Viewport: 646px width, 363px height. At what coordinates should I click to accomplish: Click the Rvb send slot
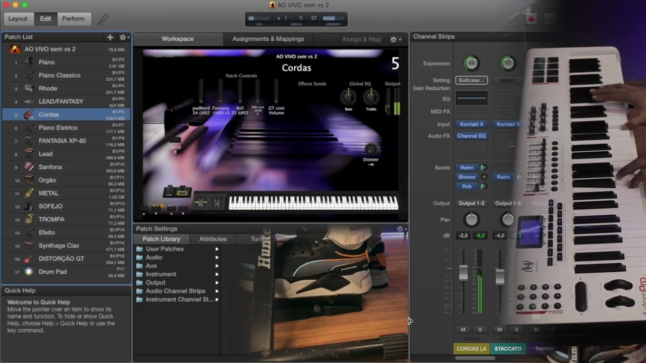[467, 187]
